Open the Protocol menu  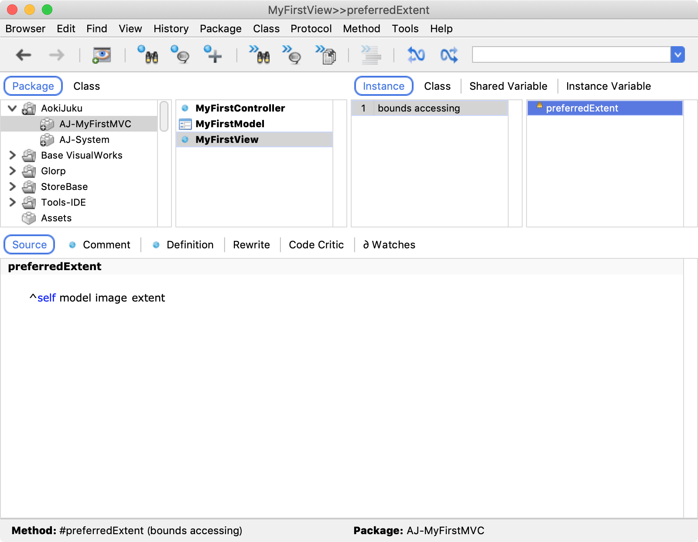click(x=311, y=29)
